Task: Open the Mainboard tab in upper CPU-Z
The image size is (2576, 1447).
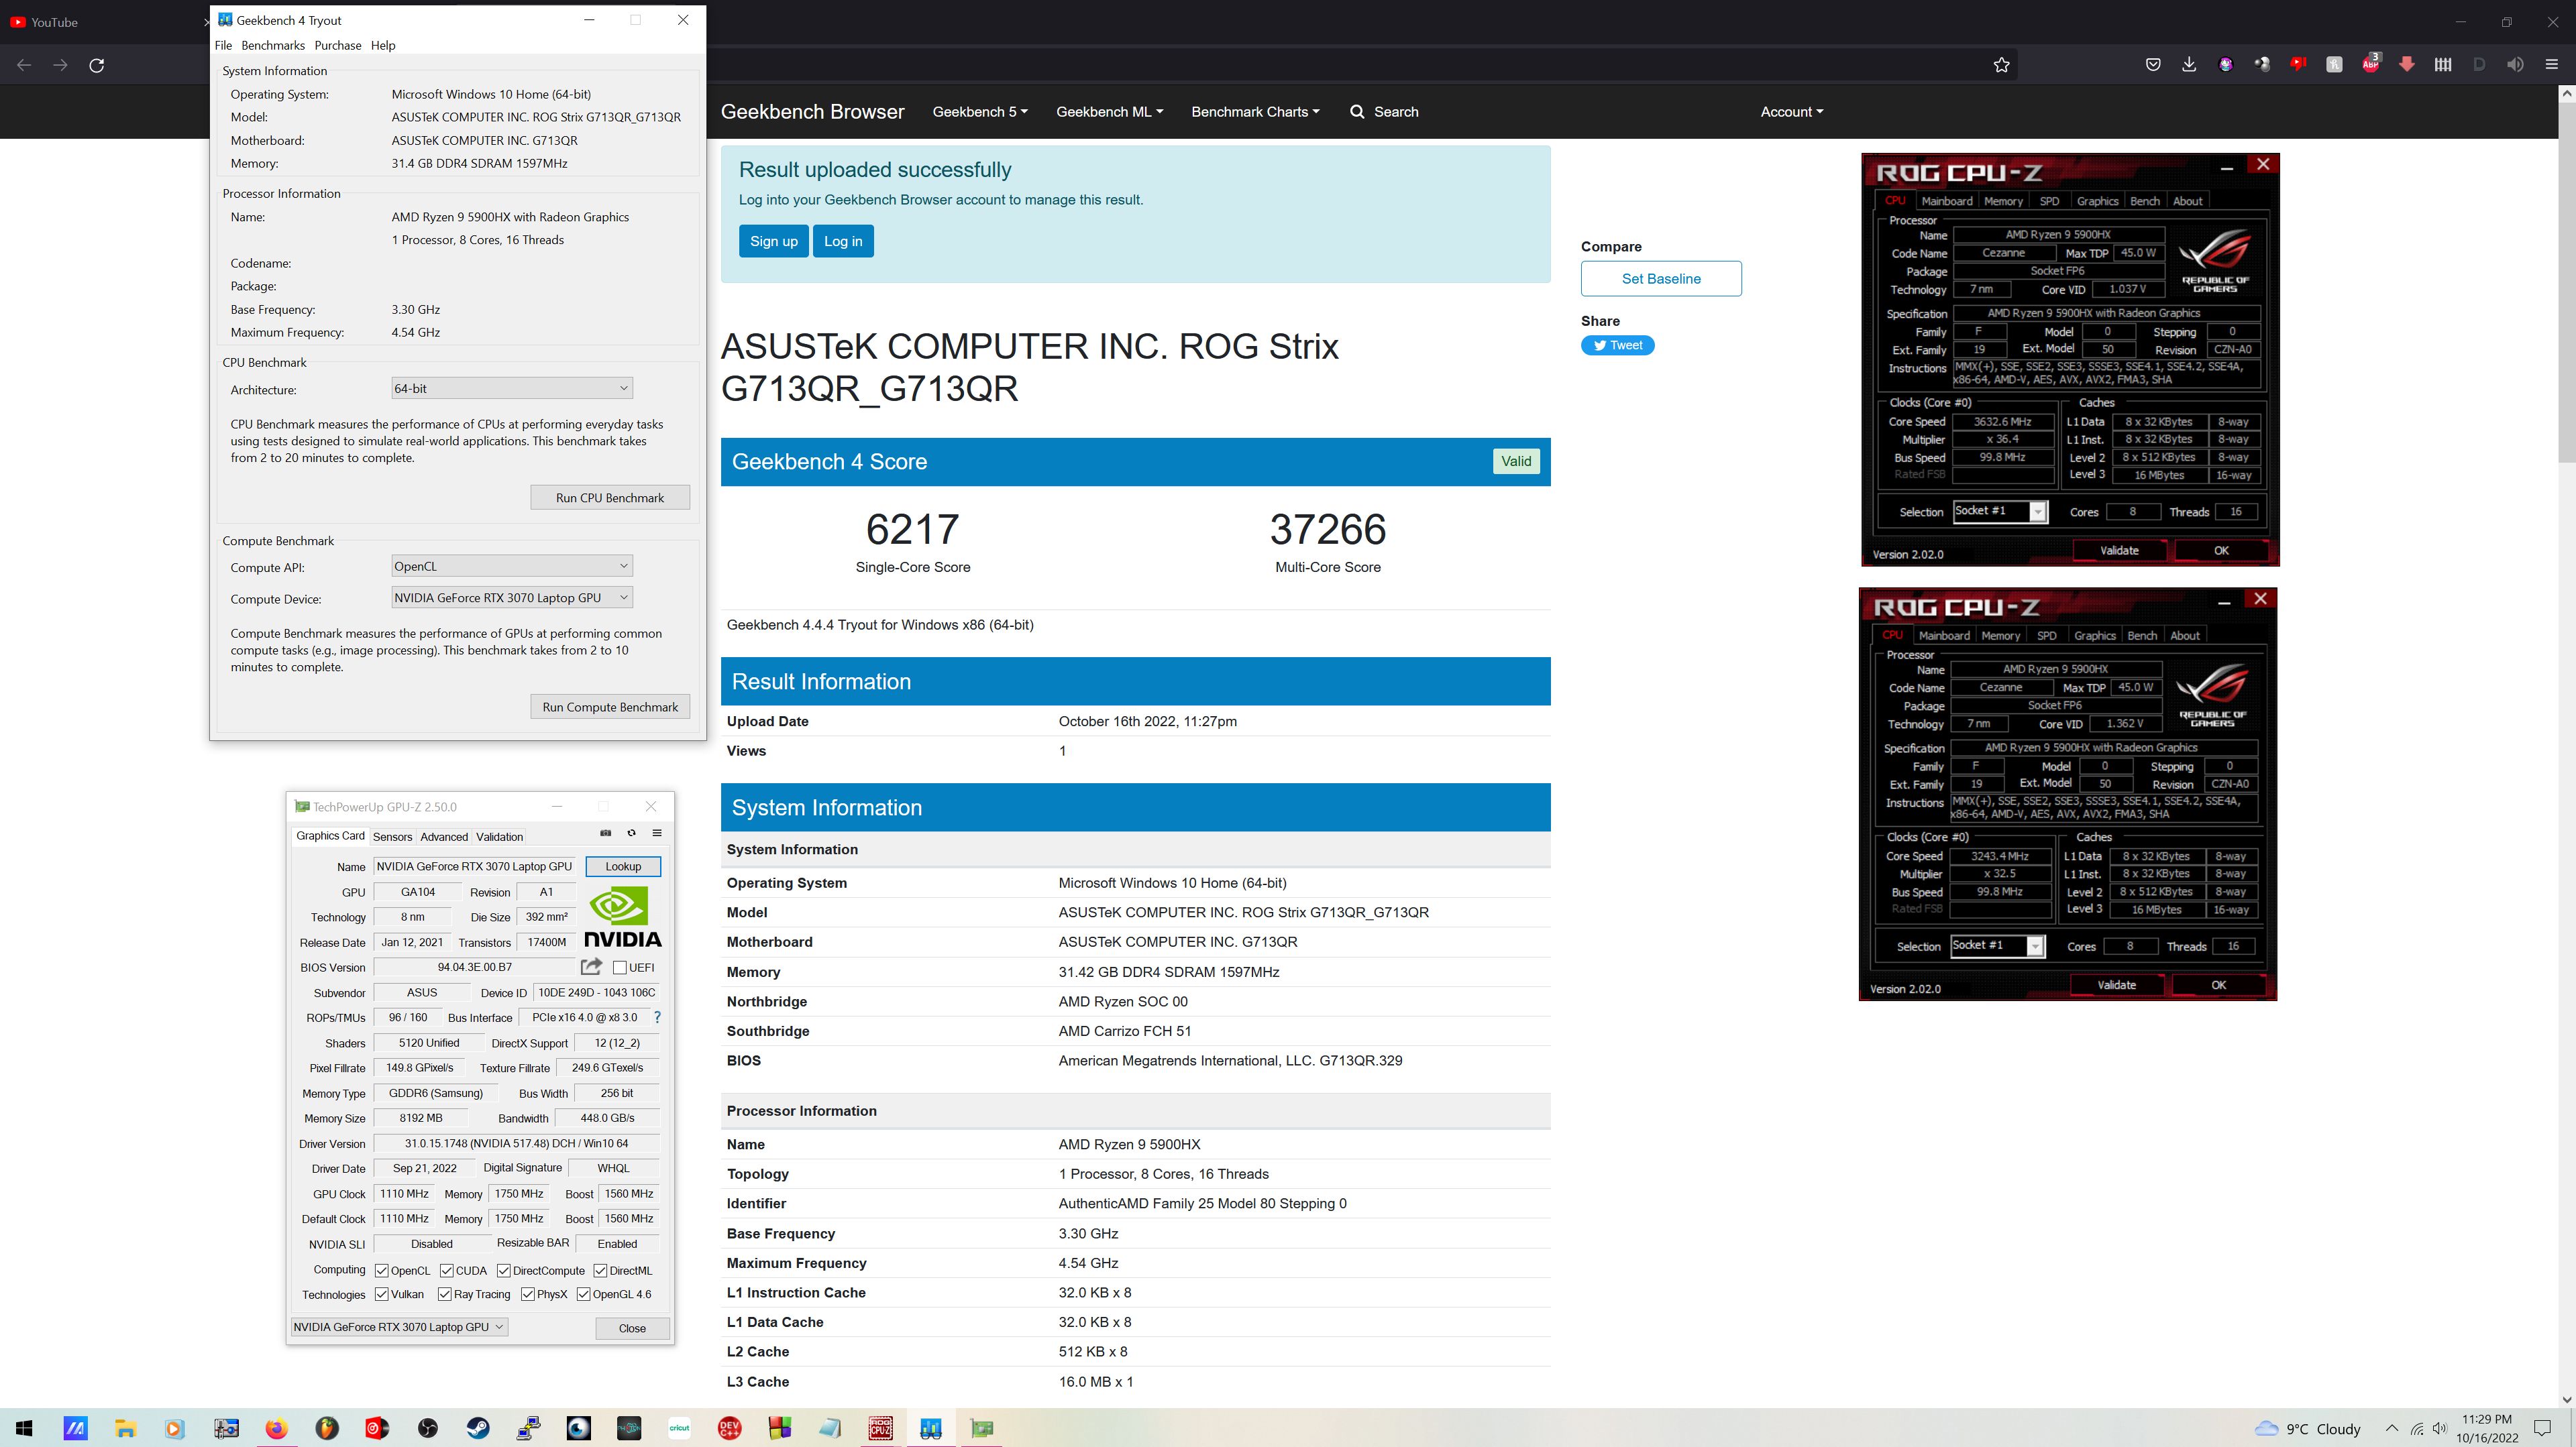Action: click(1947, 201)
